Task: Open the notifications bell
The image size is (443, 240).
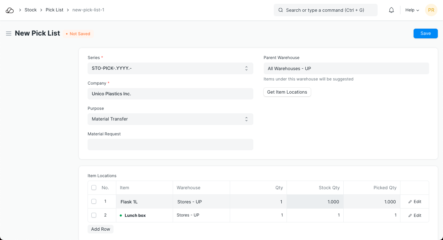Action: pyautogui.click(x=391, y=10)
